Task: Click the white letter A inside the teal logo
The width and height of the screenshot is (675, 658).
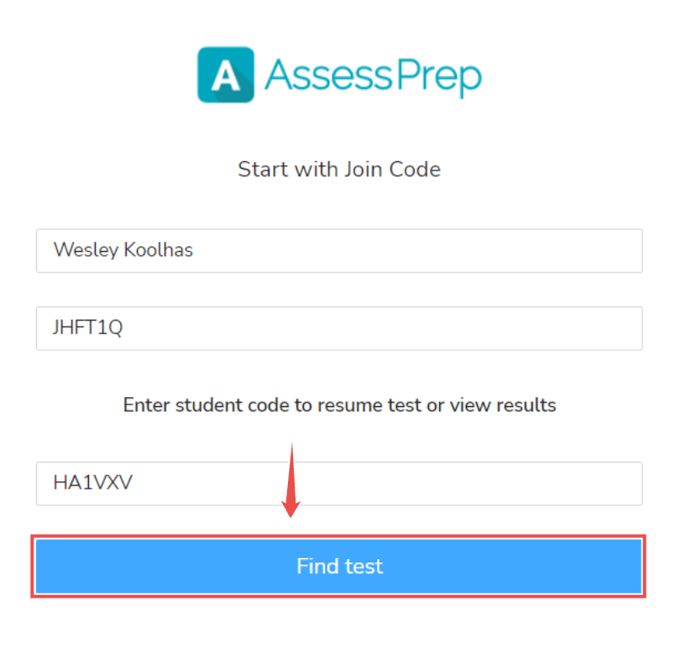Action: 226,76
